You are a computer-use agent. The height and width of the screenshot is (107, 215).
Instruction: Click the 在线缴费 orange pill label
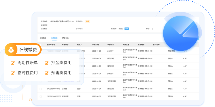coord(23,50)
